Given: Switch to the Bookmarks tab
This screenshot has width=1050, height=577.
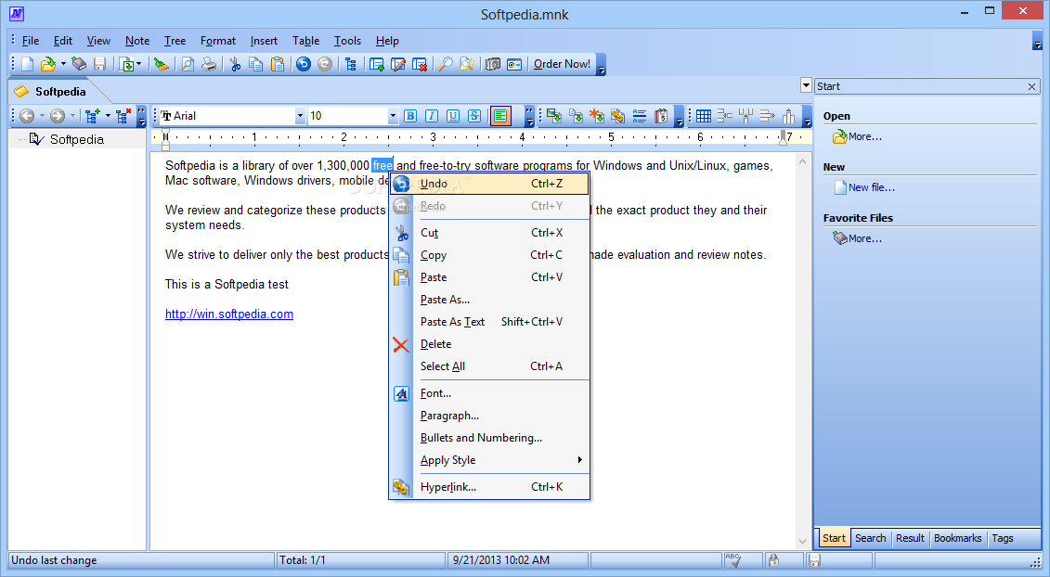Looking at the screenshot, I should point(957,538).
